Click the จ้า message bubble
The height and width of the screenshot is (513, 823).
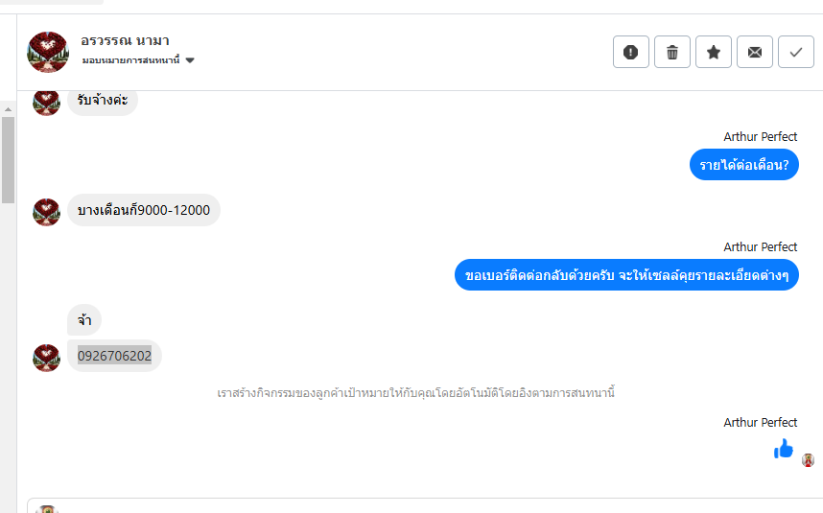[84, 320]
